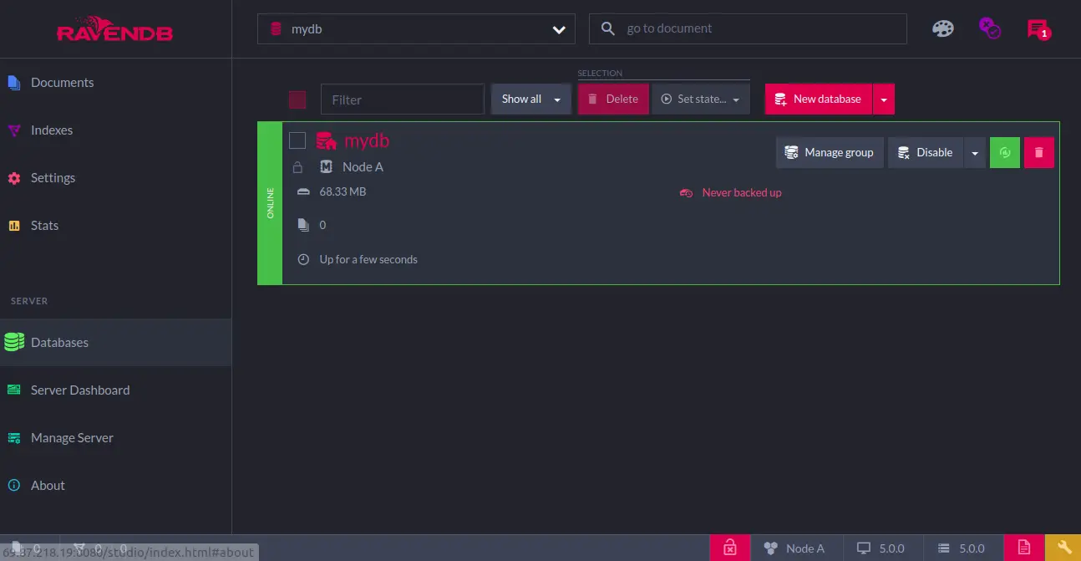Open the Show all filter dropdown
Viewport: 1081px width, 561px height.
(531, 99)
